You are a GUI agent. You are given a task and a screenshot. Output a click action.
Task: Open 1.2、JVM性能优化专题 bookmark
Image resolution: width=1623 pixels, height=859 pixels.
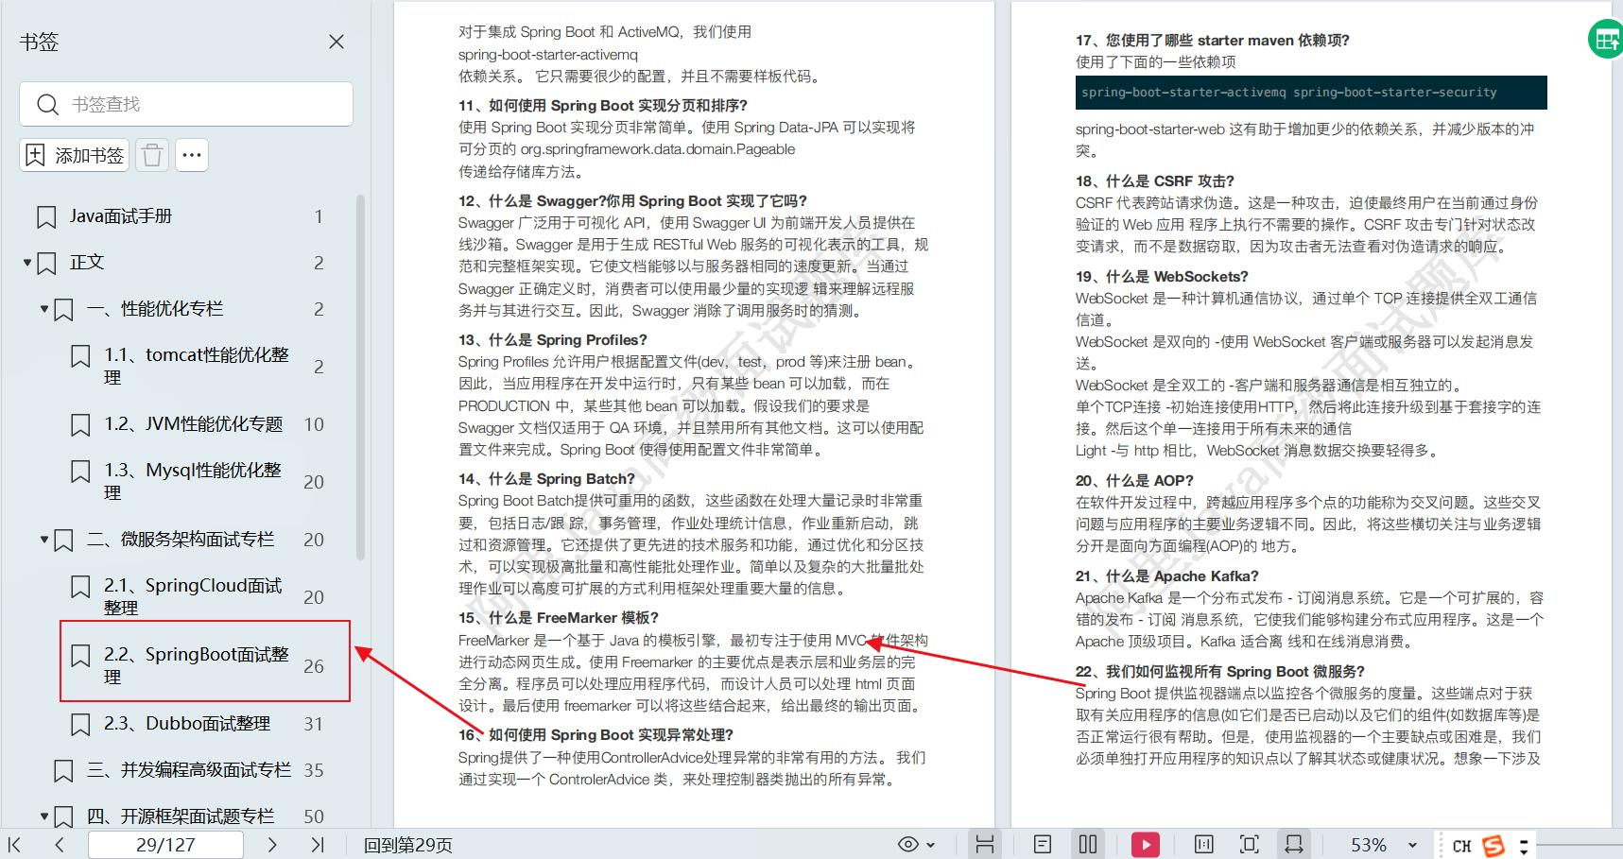click(194, 424)
